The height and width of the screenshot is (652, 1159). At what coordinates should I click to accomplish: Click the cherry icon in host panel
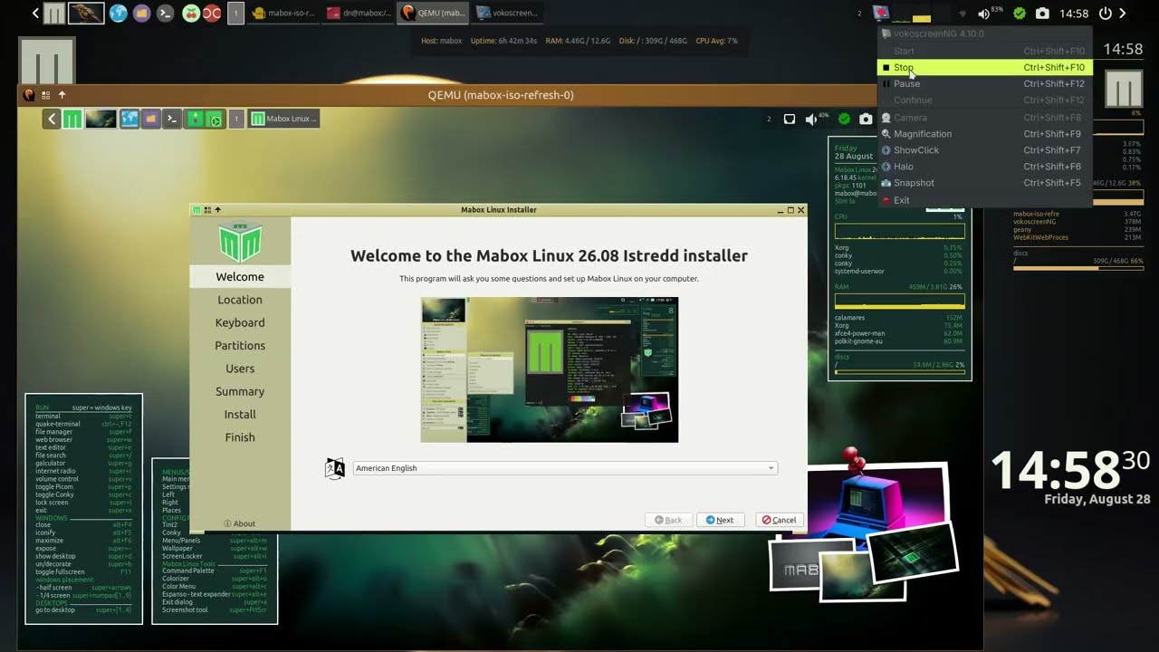[x=191, y=14]
